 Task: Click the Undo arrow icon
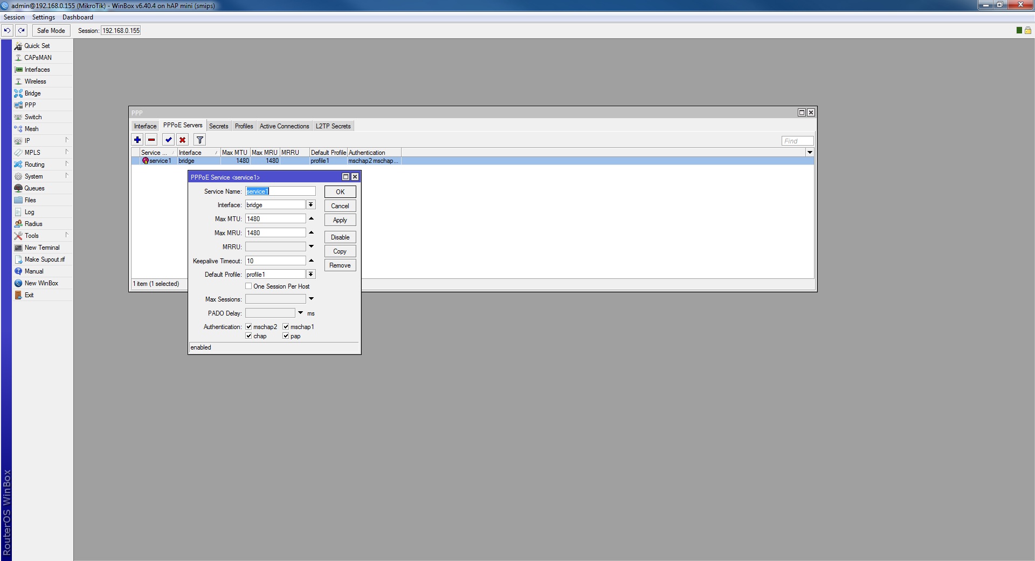[x=8, y=30]
